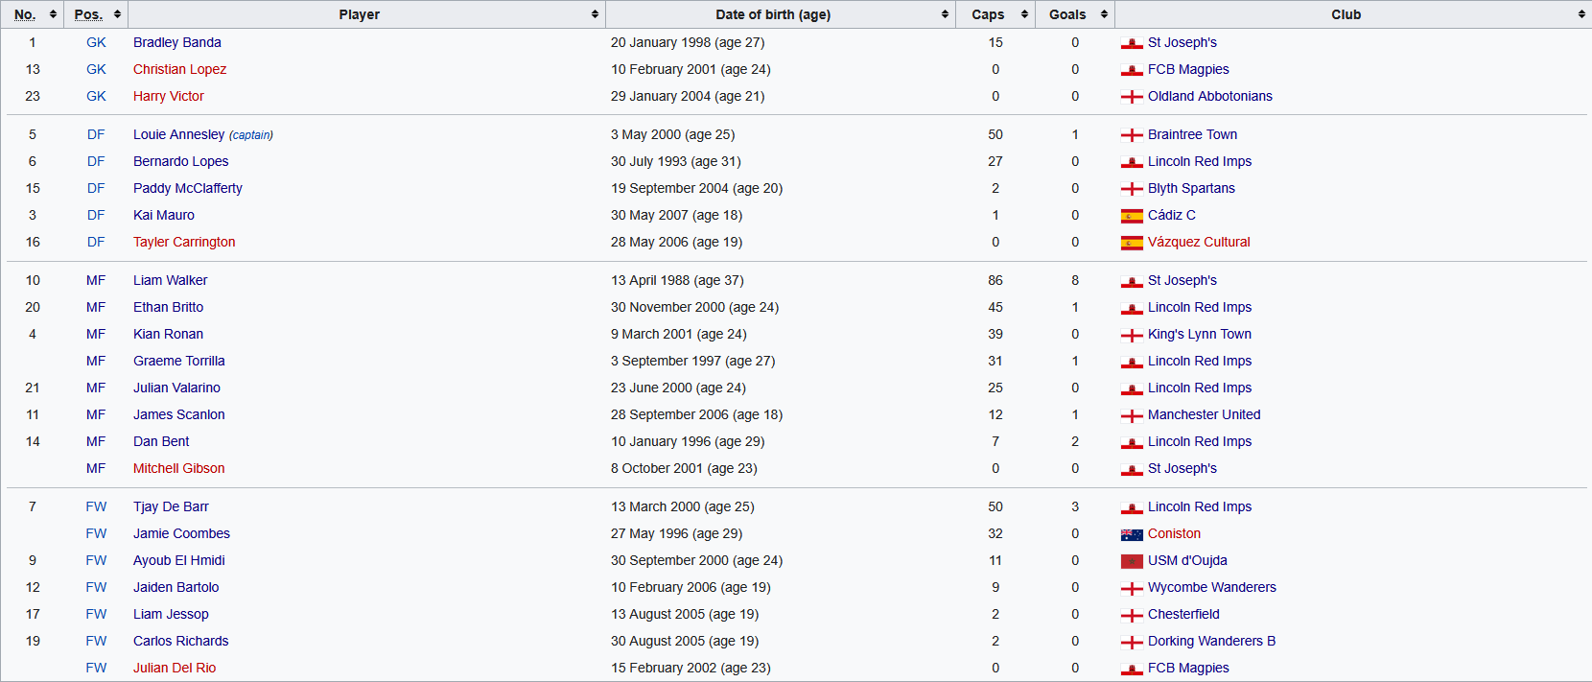Click the England flag beside Wycombe Wanderers

point(1132,588)
